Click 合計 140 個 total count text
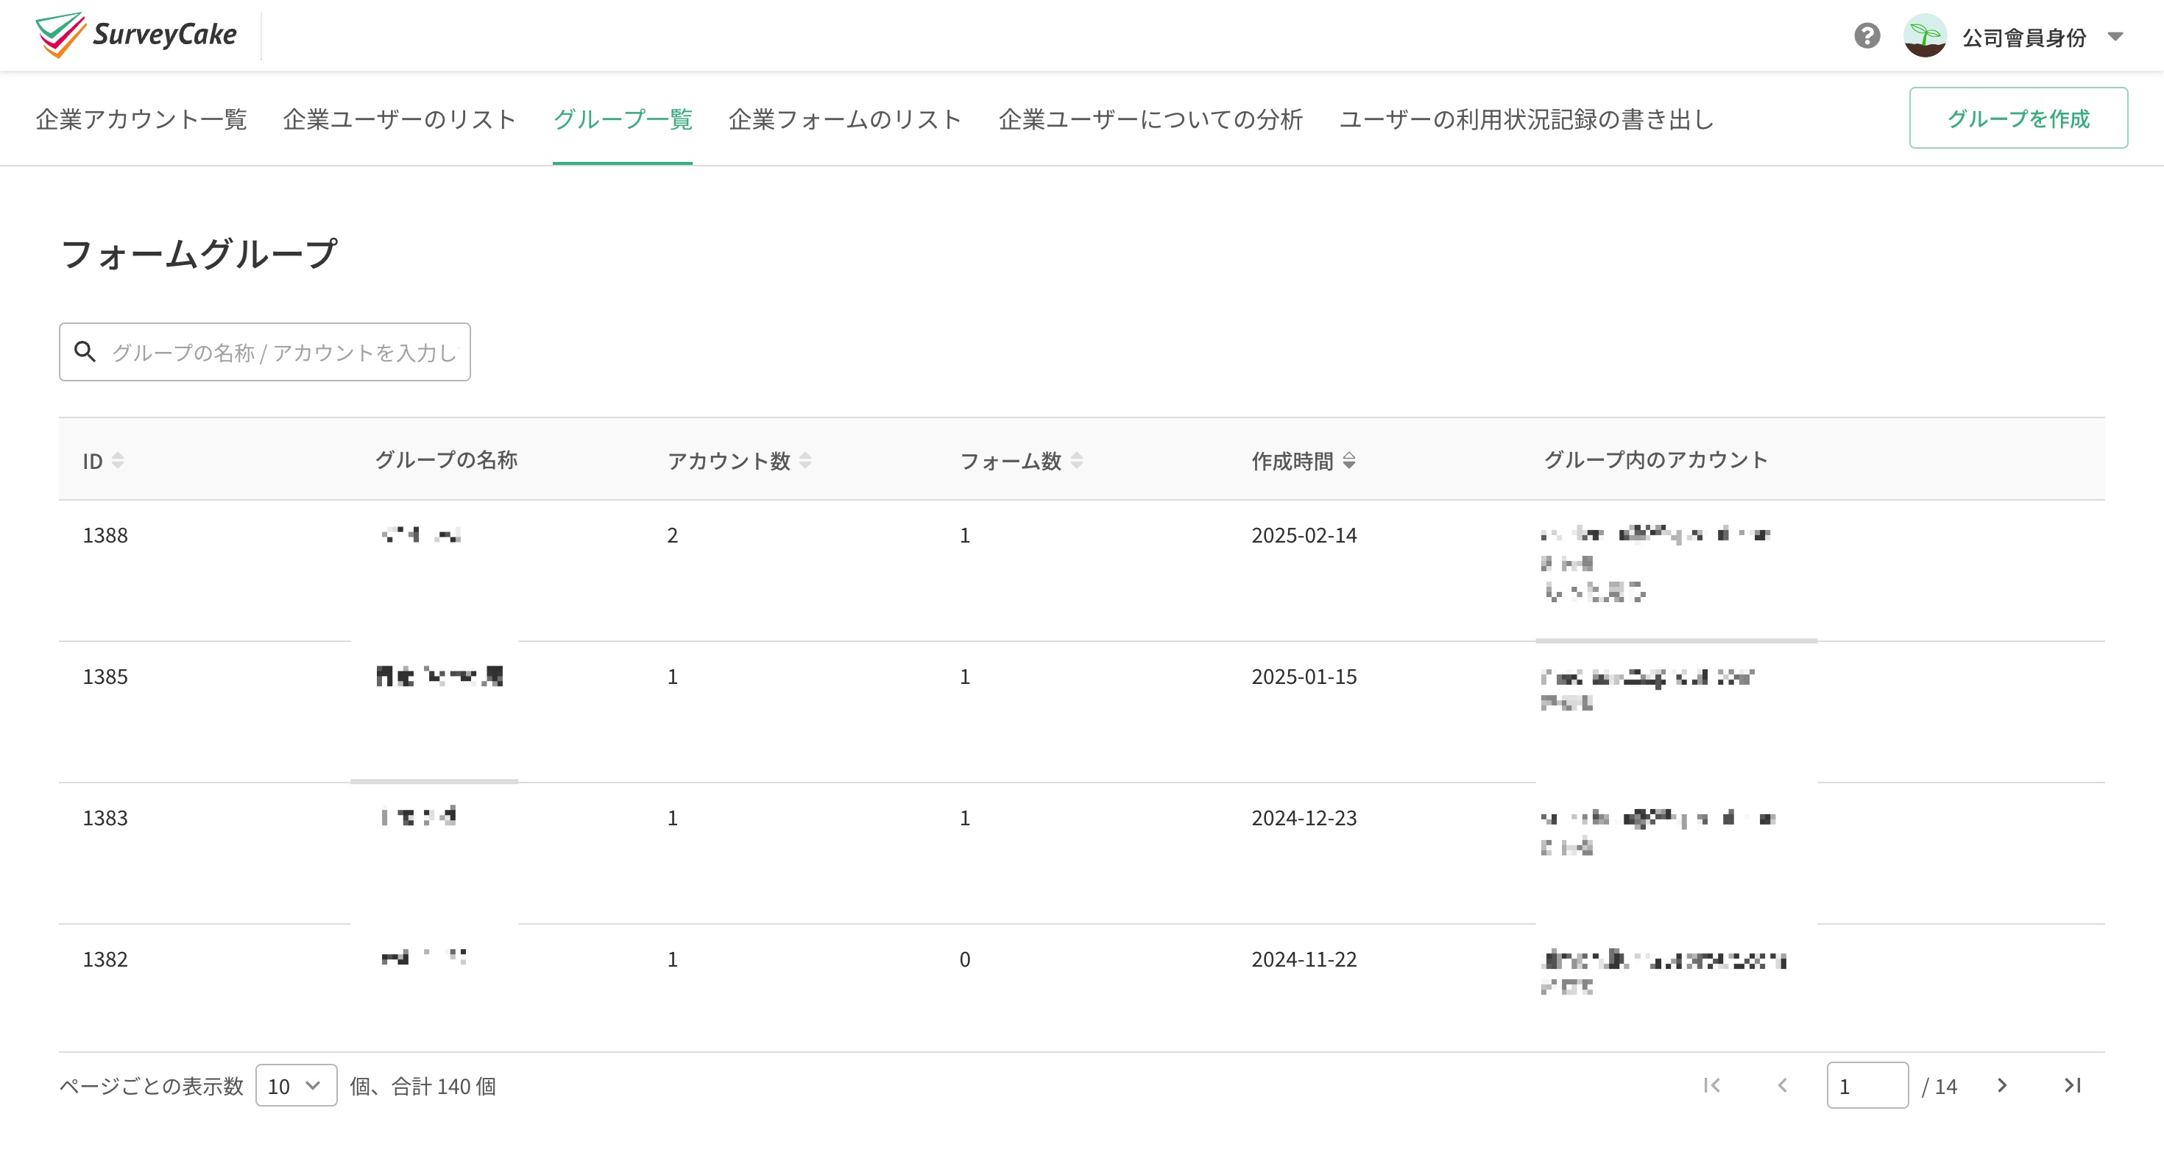Viewport: 2164px width, 1175px height. (x=444, y=1086)
